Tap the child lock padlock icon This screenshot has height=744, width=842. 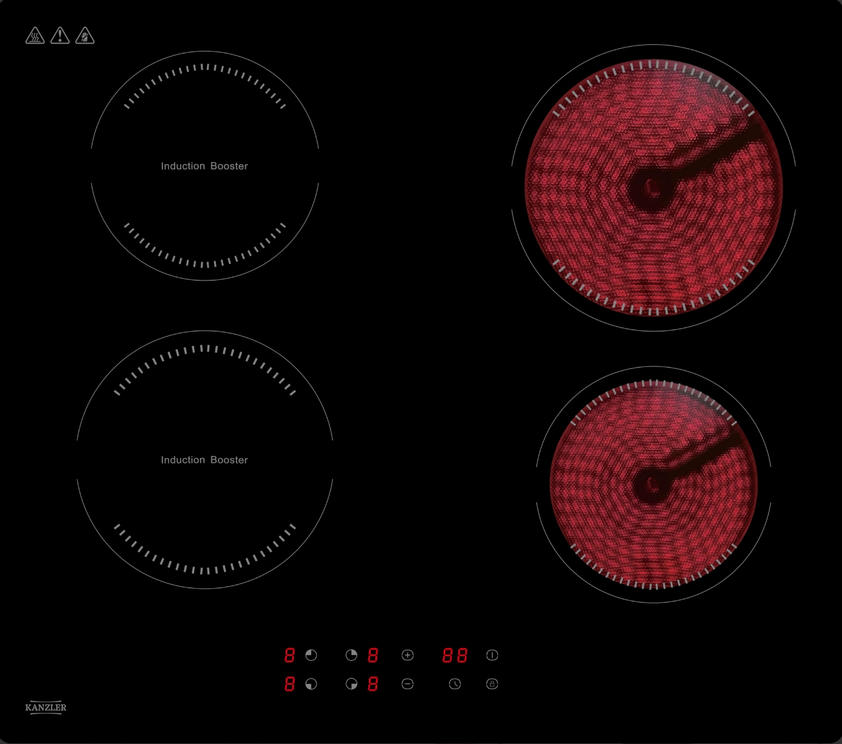(x=492, y=684)
